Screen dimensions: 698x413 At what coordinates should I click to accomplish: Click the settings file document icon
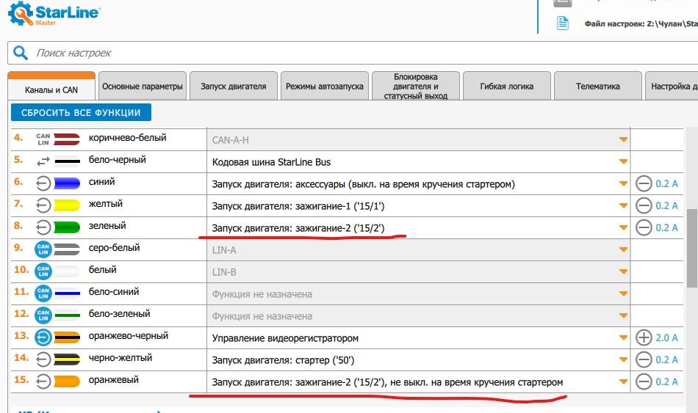562,23
